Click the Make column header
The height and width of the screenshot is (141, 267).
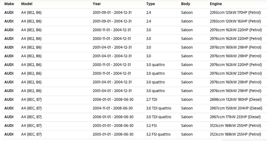pyautogui.click(x=9, y=4)
